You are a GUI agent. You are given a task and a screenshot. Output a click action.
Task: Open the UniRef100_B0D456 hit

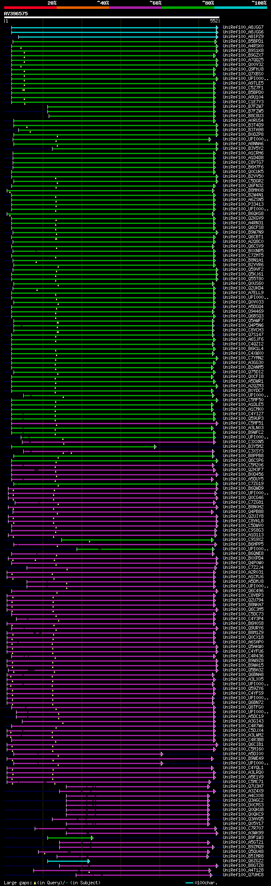243,475
